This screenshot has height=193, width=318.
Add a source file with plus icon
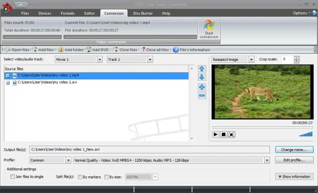click(202, 87)
